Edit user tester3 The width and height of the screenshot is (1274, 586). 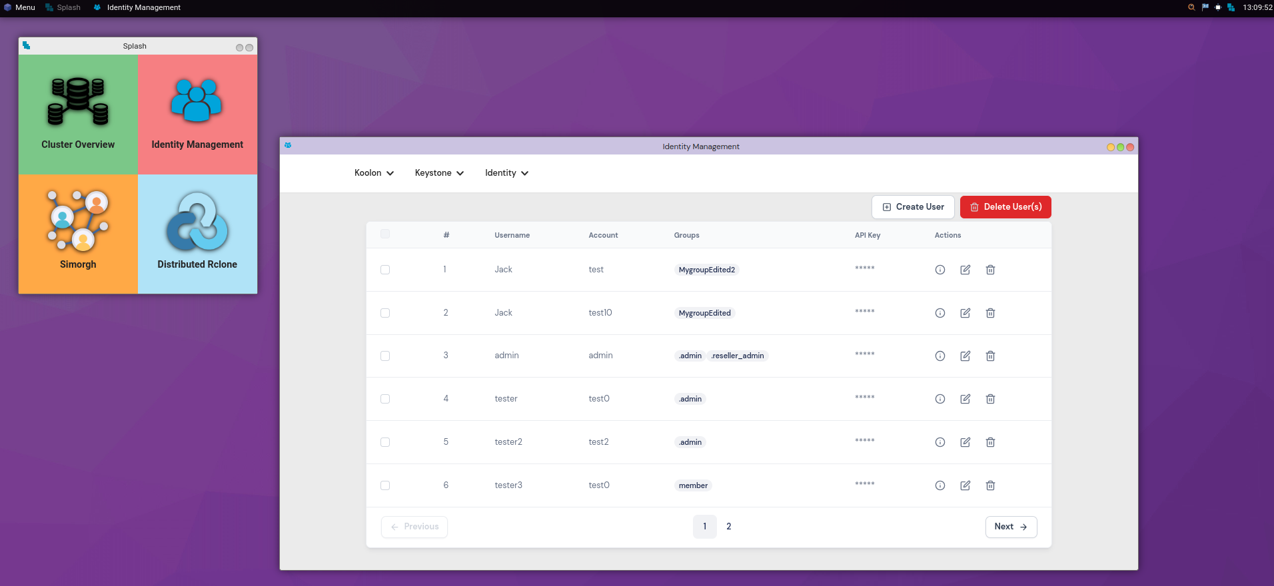[x=965, y=485]
